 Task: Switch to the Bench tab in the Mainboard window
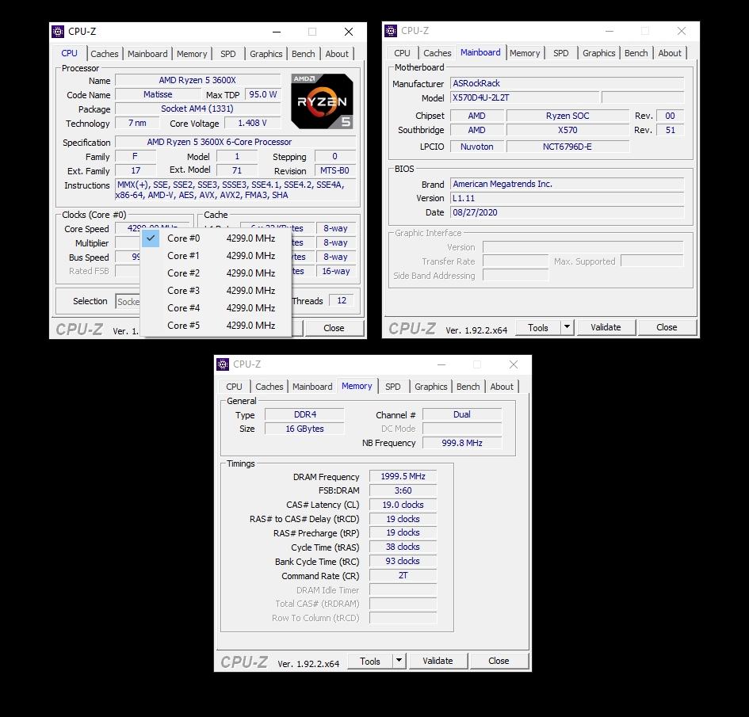pos(636,53)
